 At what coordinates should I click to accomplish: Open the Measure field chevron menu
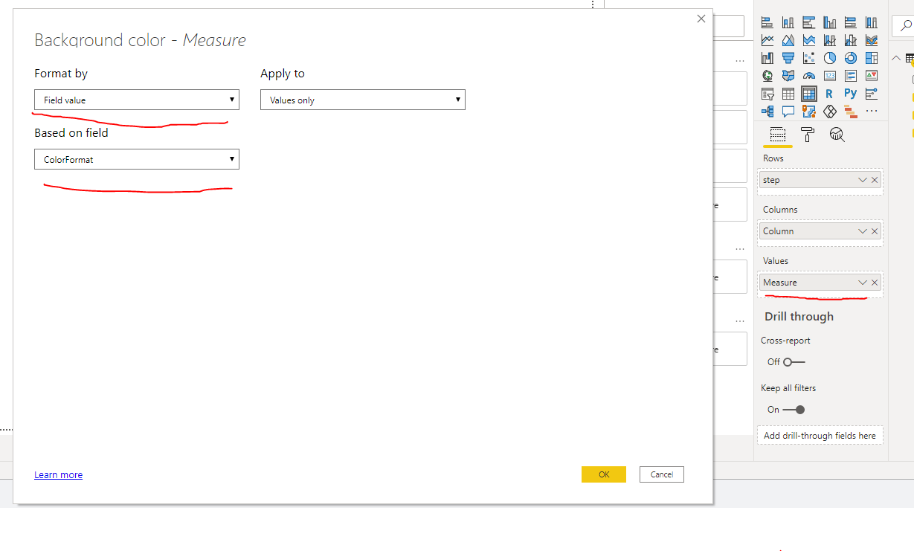click(863, 283)
